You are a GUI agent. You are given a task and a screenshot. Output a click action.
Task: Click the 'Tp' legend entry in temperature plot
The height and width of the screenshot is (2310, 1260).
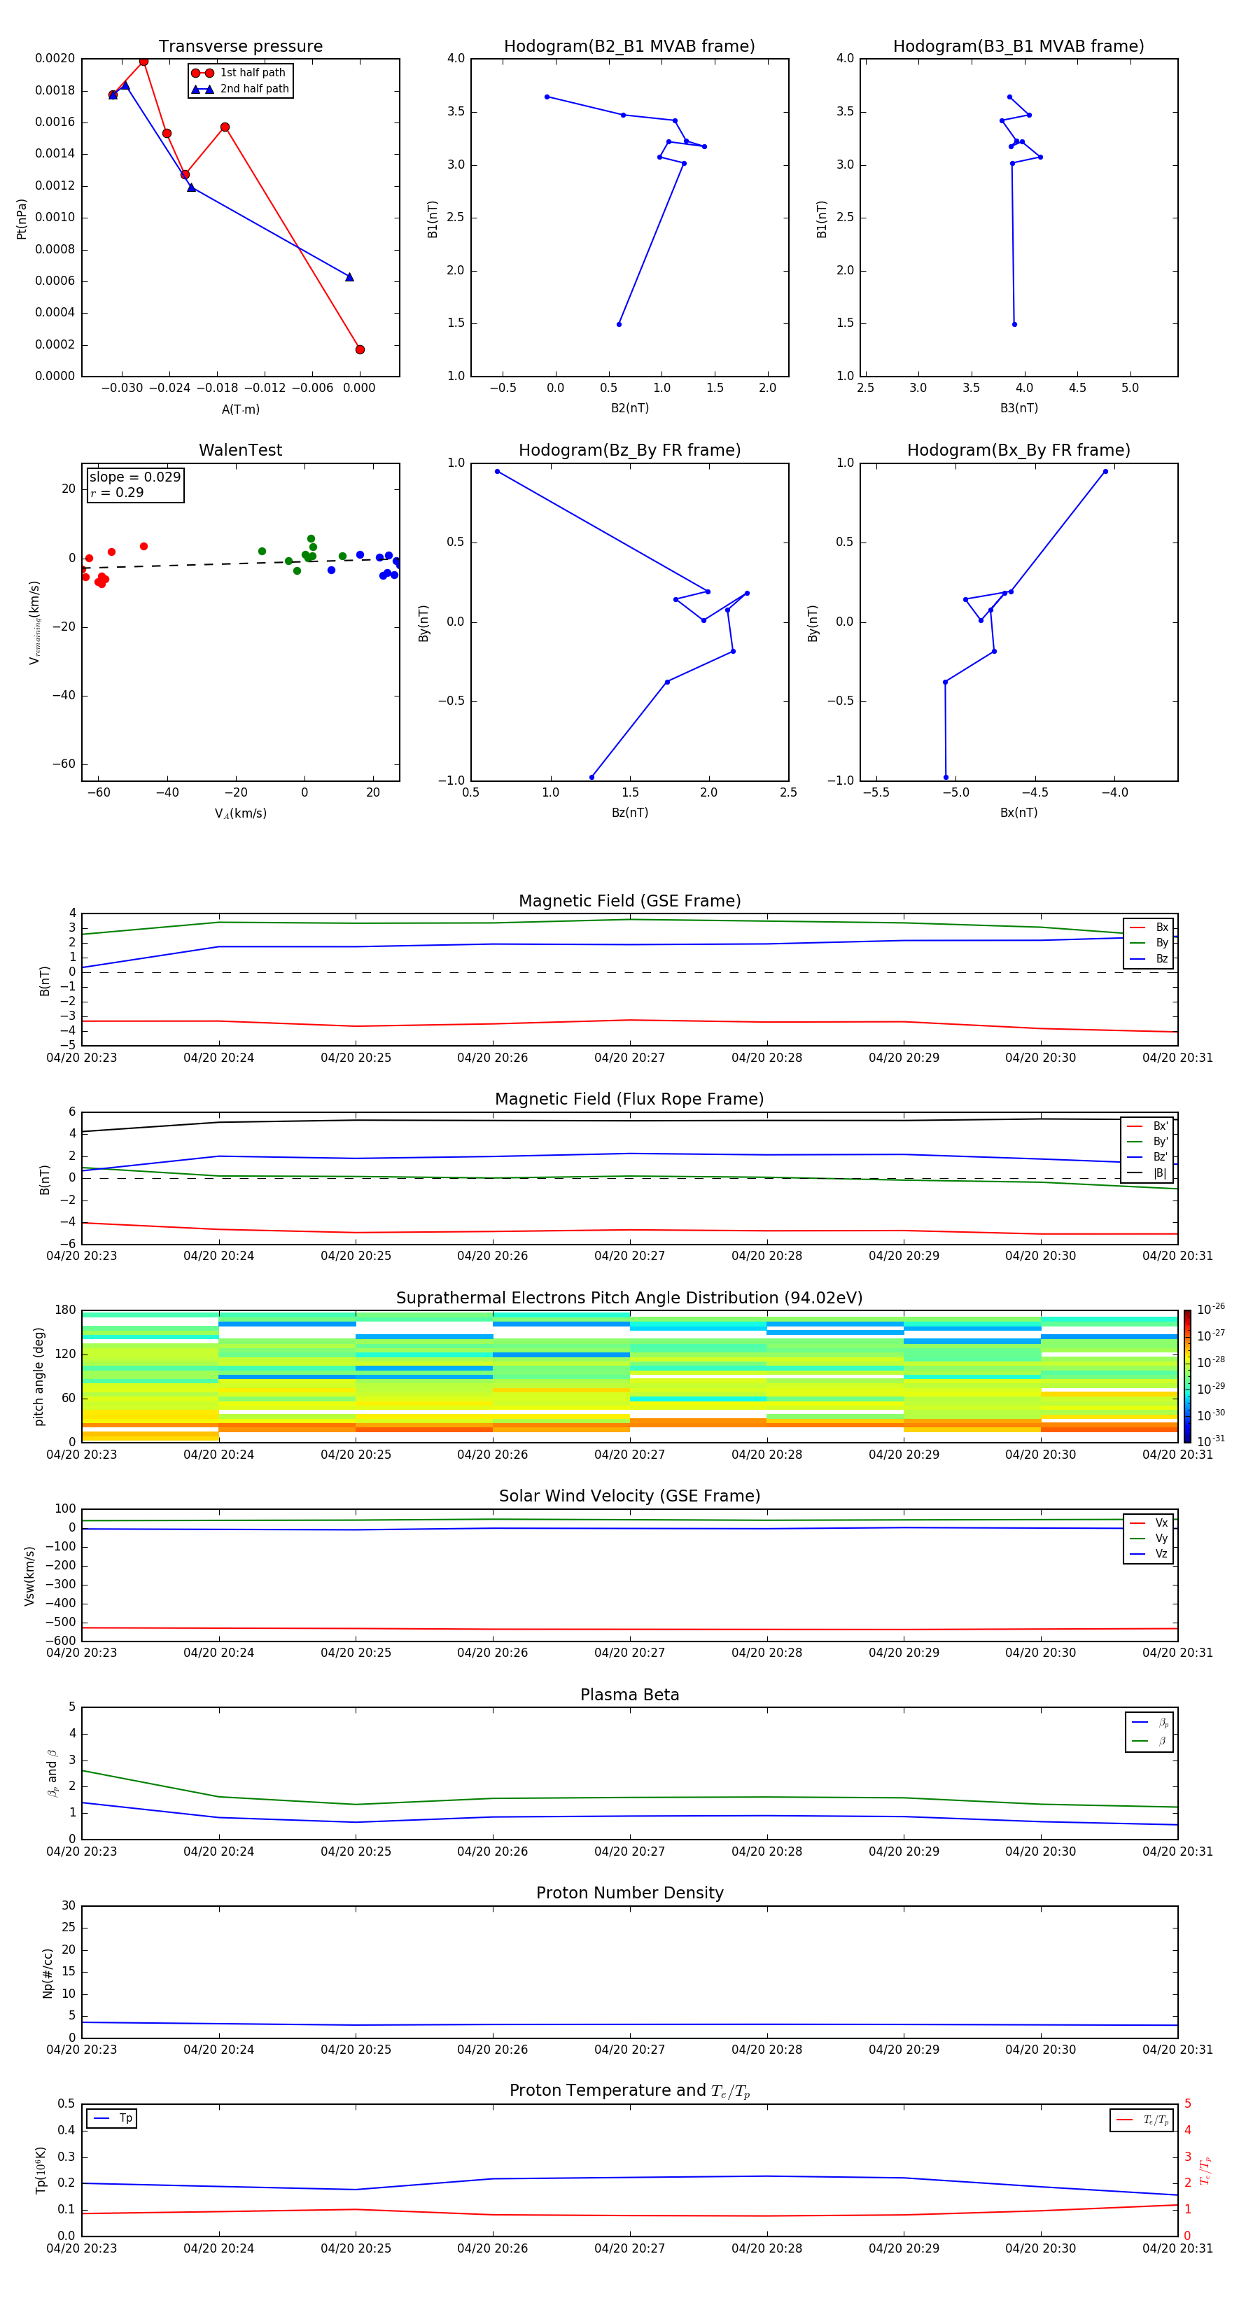[112, 2118]
